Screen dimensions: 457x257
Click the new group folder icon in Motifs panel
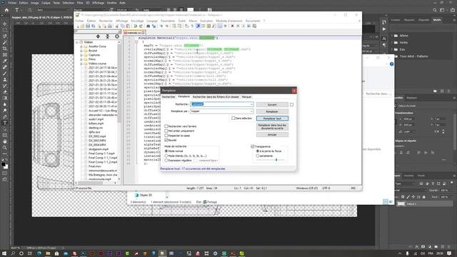click(435, 91)
